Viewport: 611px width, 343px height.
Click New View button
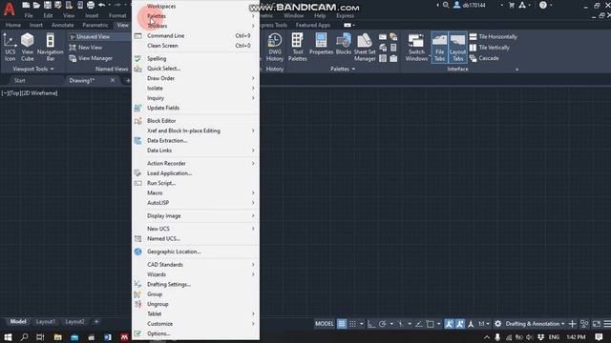(x=86, y=48)
